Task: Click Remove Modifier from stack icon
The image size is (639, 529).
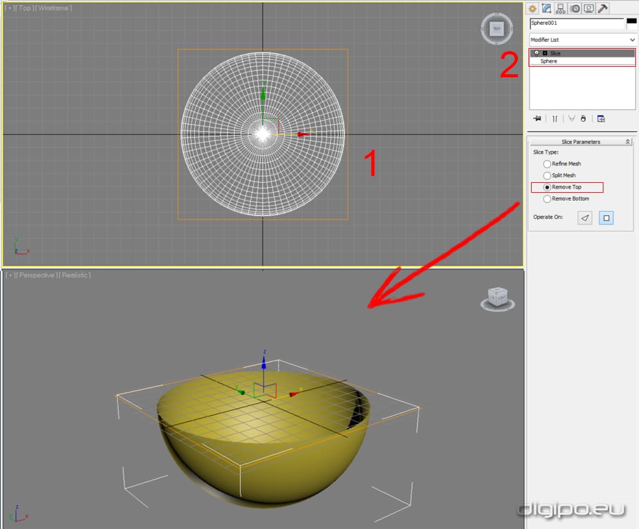Action: coord(583,119)
